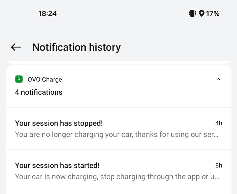The height and width of the screenshot is (194, 237).
Task: Click the 8h timestamp
Action: click(219, 165)
